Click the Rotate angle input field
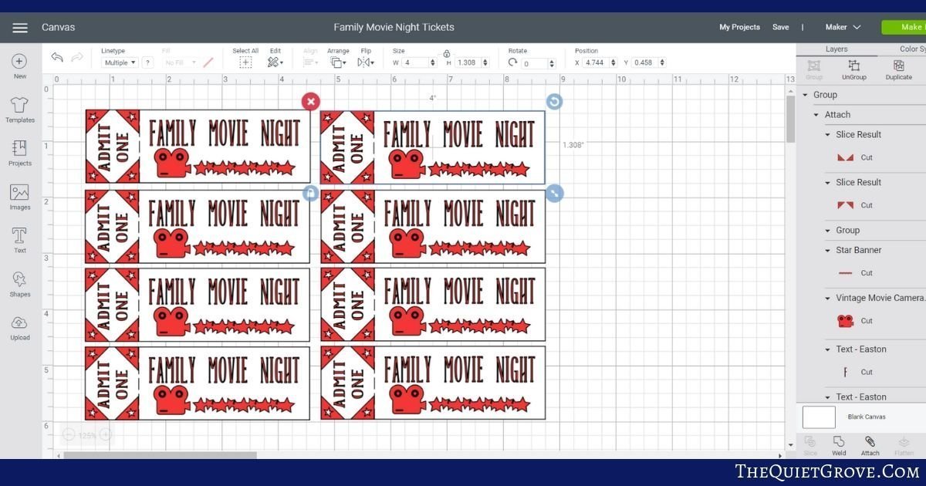The height and width of the screenshot is (486, 926). pyautogui.click(x=538, y=63)
